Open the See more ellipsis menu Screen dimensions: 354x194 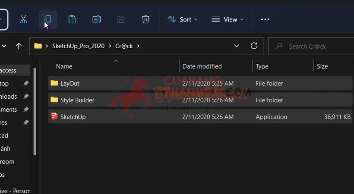[265, 19]
